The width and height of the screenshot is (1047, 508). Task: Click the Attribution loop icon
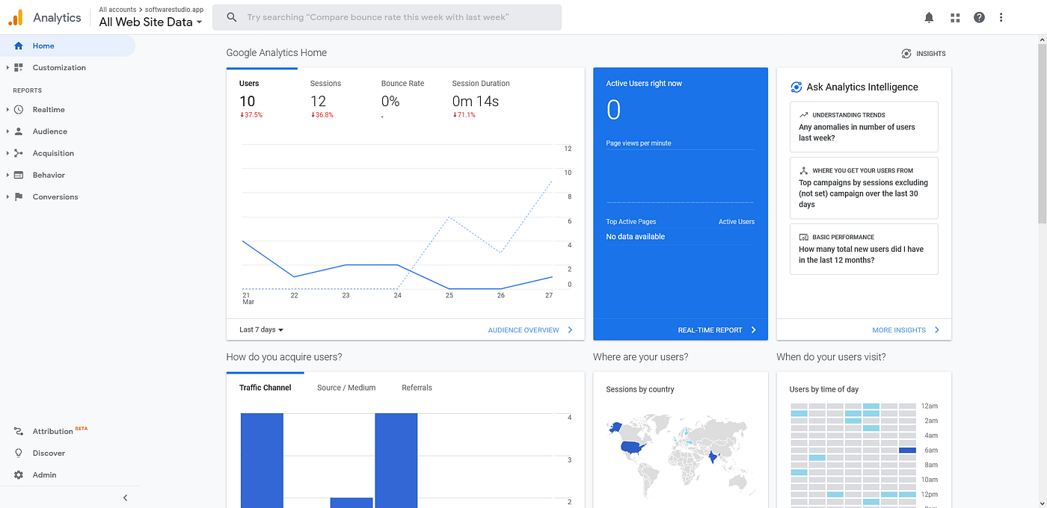(x=19, y=431)
